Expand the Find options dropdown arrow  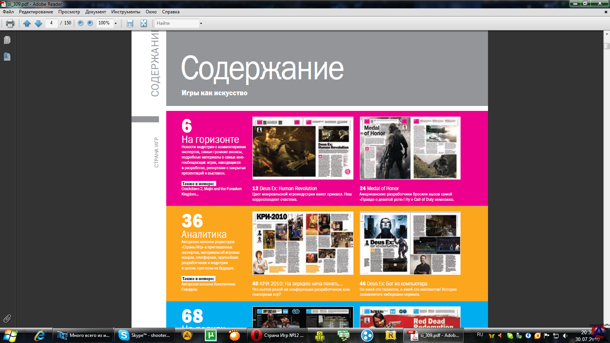click(x=201, y=23)
